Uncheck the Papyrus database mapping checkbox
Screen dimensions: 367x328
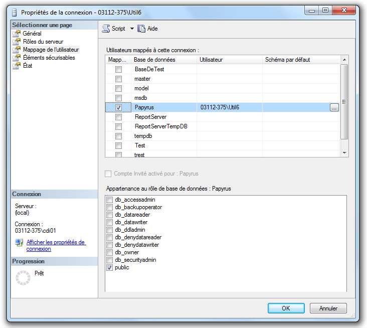pos(118,107)
